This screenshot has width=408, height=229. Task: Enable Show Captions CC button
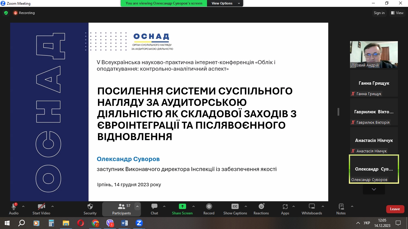click(x=235, y=209)
